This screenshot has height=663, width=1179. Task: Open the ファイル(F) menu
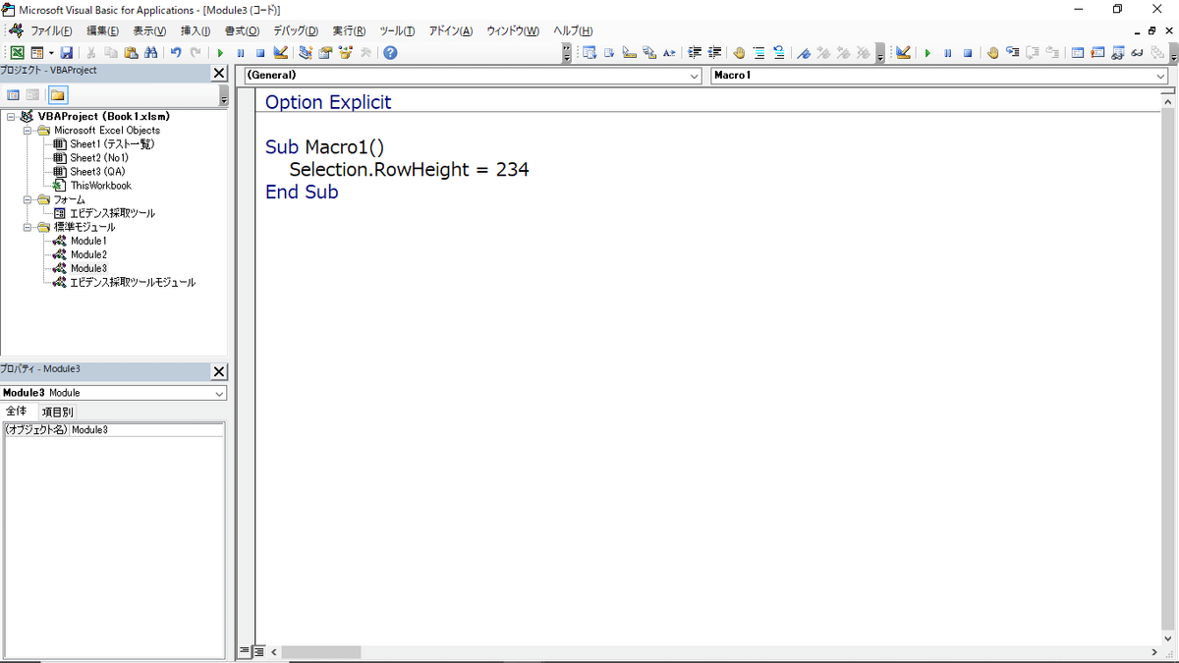click(x=51, y=31)
